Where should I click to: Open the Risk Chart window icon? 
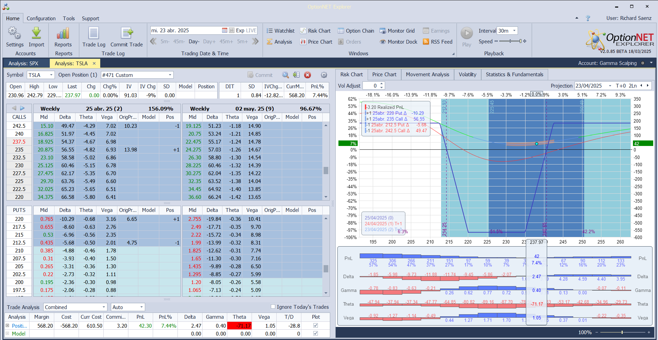click(x=303, y=31)
